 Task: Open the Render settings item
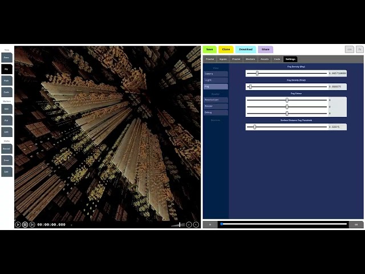(216, 106)
